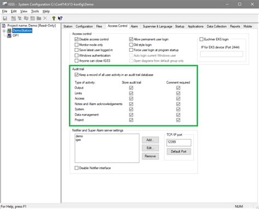
Task: Click the OP1 station icon
Action: pos(9,35)
